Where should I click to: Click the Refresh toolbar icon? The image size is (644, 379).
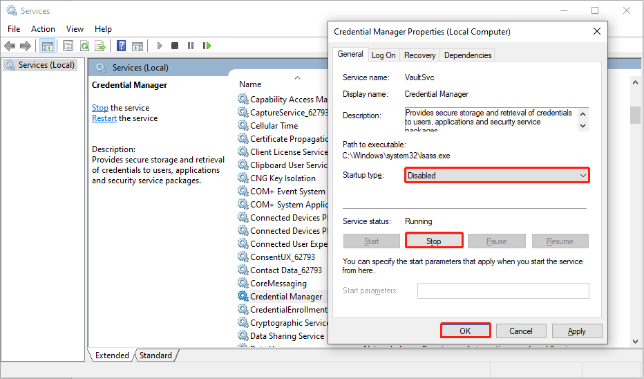click(84, 46)
